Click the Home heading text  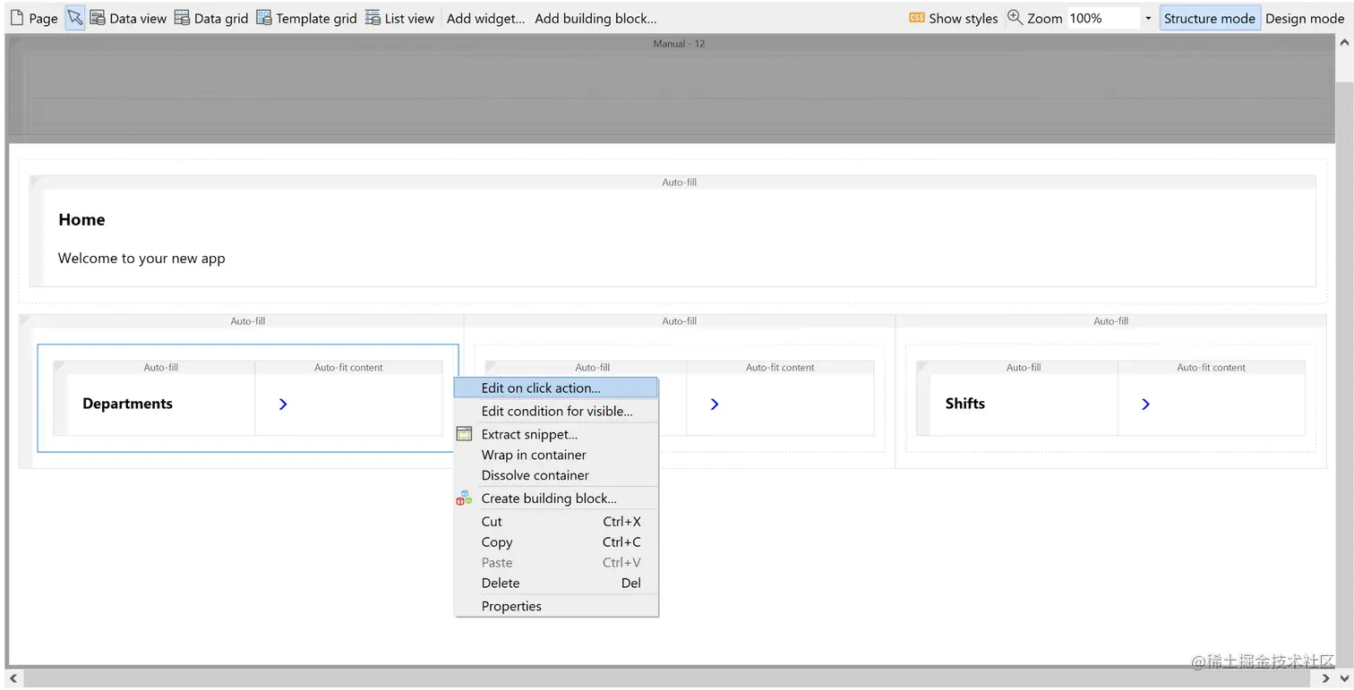tap(81, 219)
